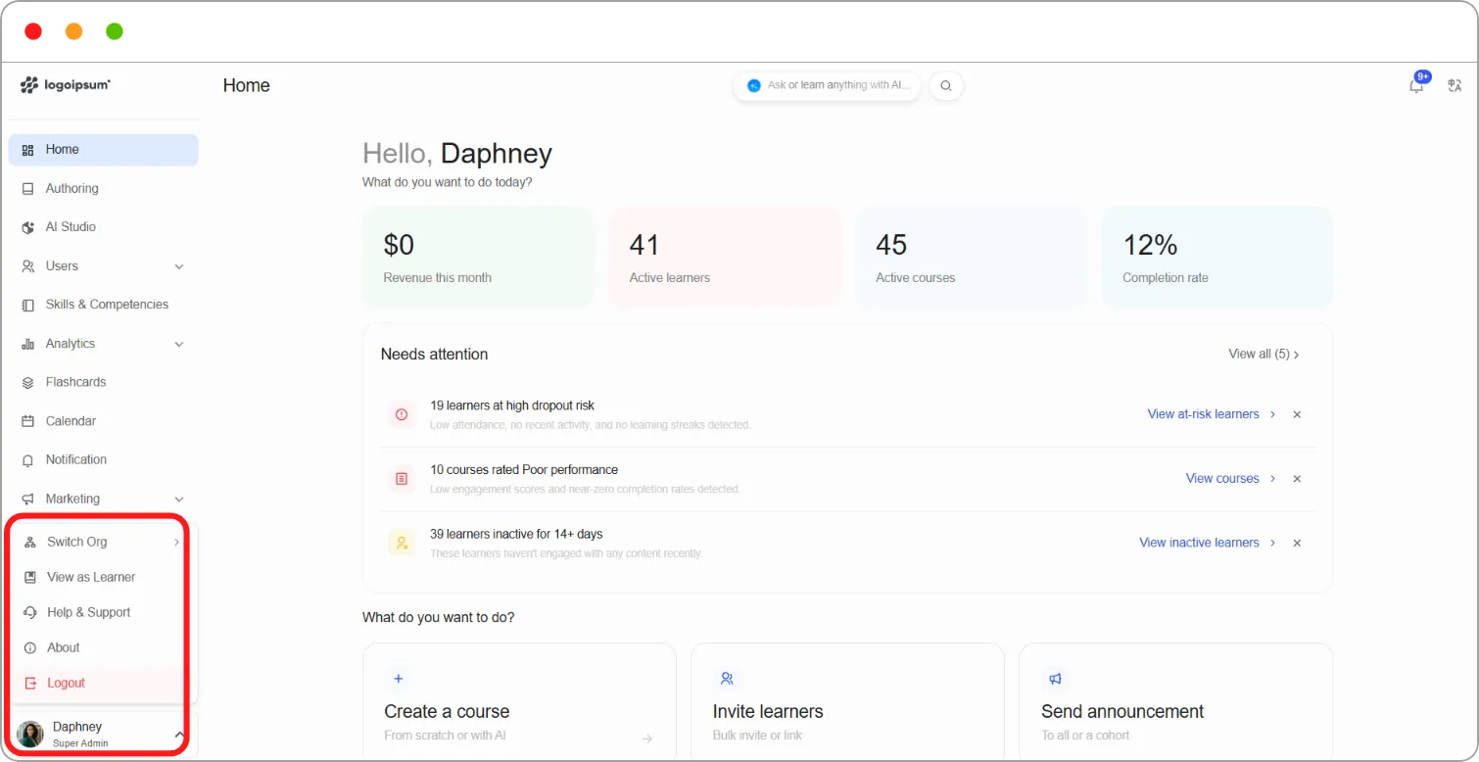Click View inactive learners link
Image resolution: width=1479 pixels, height=762 pixels.
click(x=1208, y=543)
